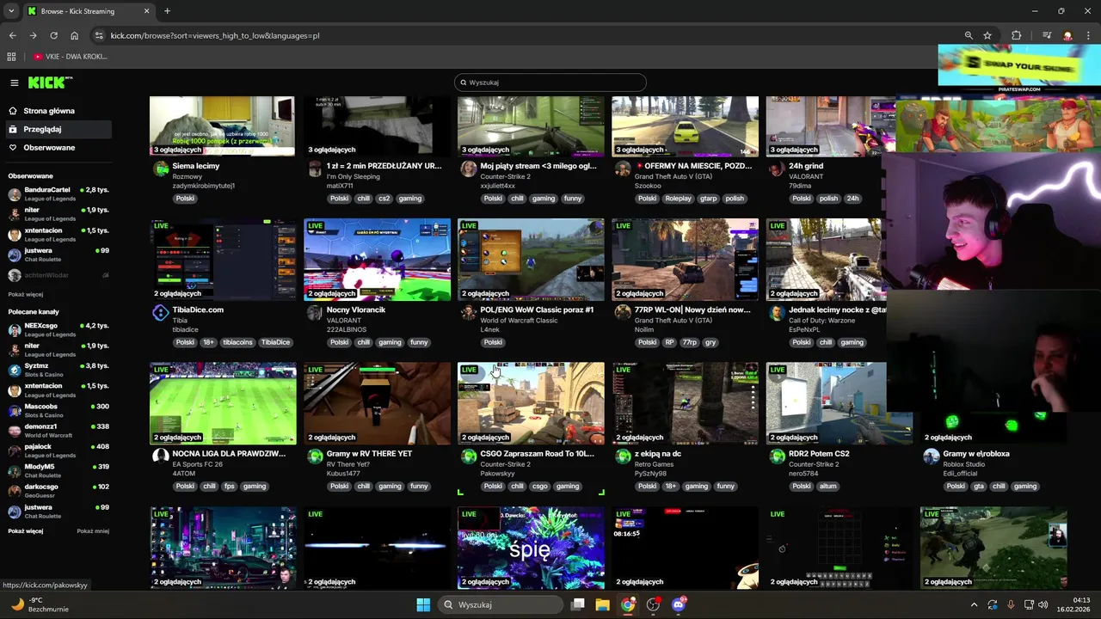Image resolution: width=1101 pixels, height=619 pixels.
Task: Click the PySzNy98 channel avatar
Action: (x=623, y=457)
